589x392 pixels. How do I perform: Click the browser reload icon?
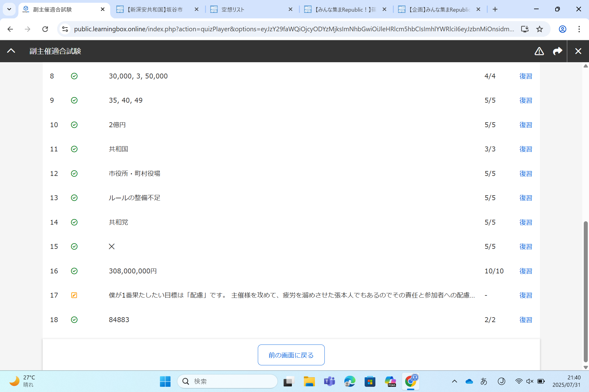[45, 29]
